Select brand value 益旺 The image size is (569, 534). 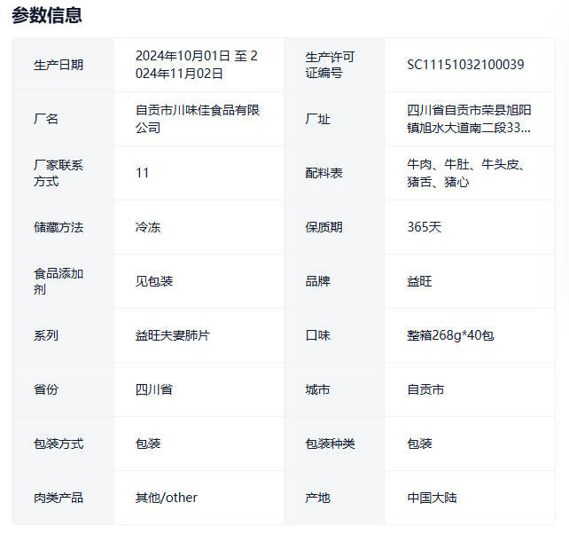pos(419,281)
